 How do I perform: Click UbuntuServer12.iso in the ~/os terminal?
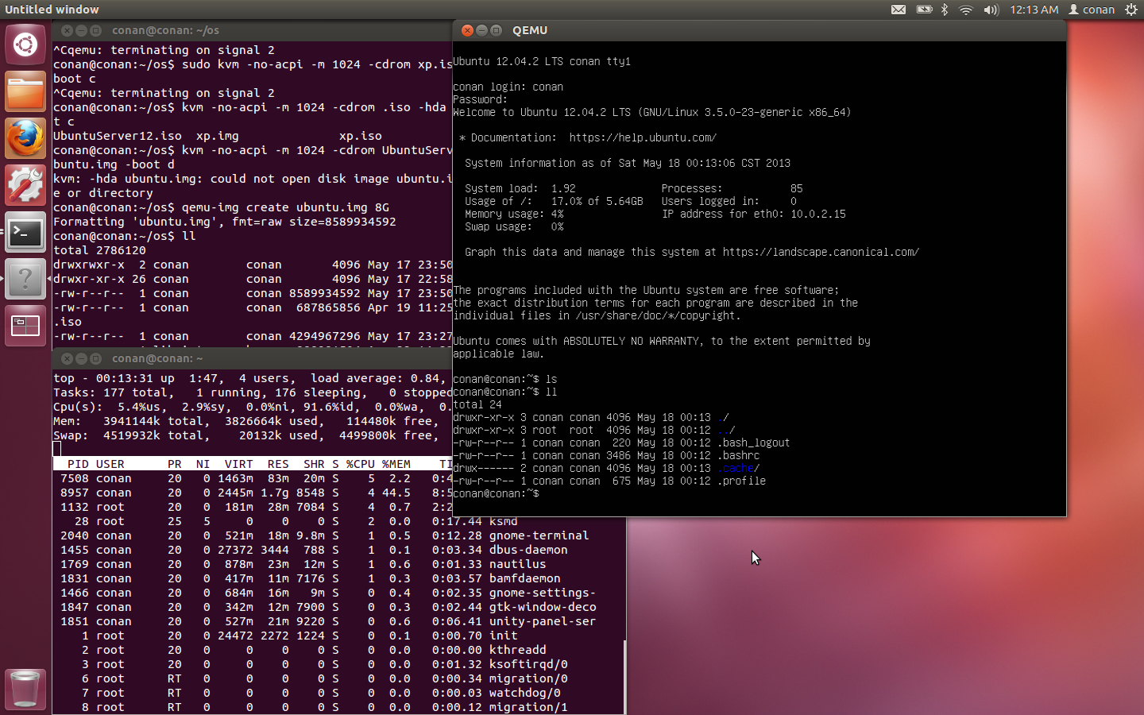pyautogui.click(x=118, y=136)
